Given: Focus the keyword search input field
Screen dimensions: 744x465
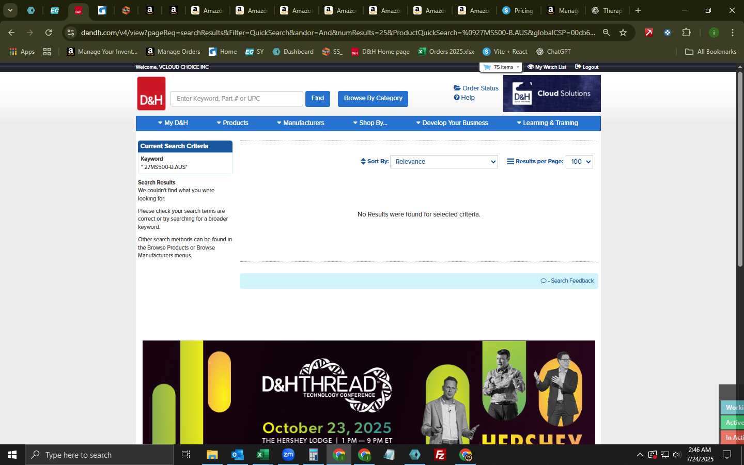Looking at the screenshot, I should point(237,99).
